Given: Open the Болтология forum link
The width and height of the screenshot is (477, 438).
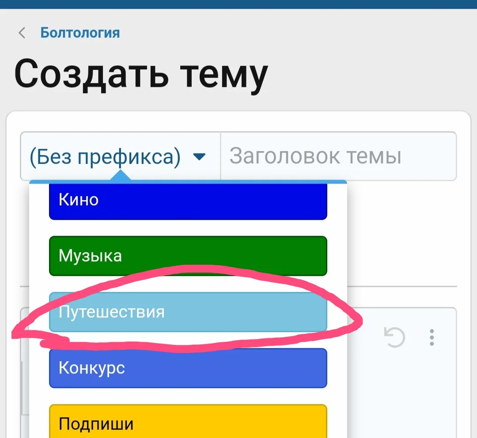Looking at the screenshot, I should point(79,33).
